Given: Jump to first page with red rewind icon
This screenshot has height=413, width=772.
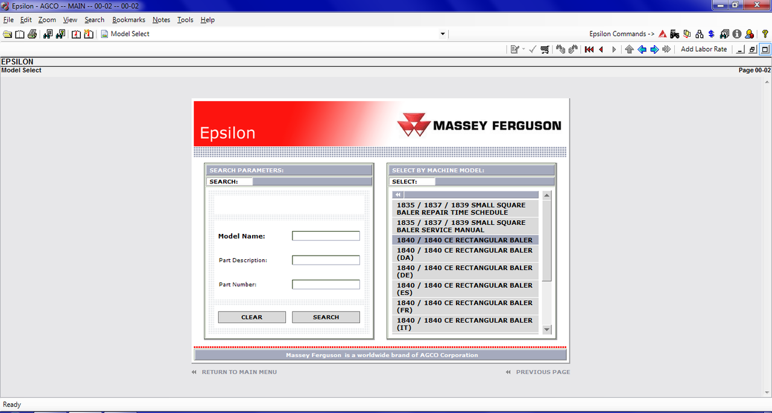Looking at the screenshot, I should coord(589,49).
